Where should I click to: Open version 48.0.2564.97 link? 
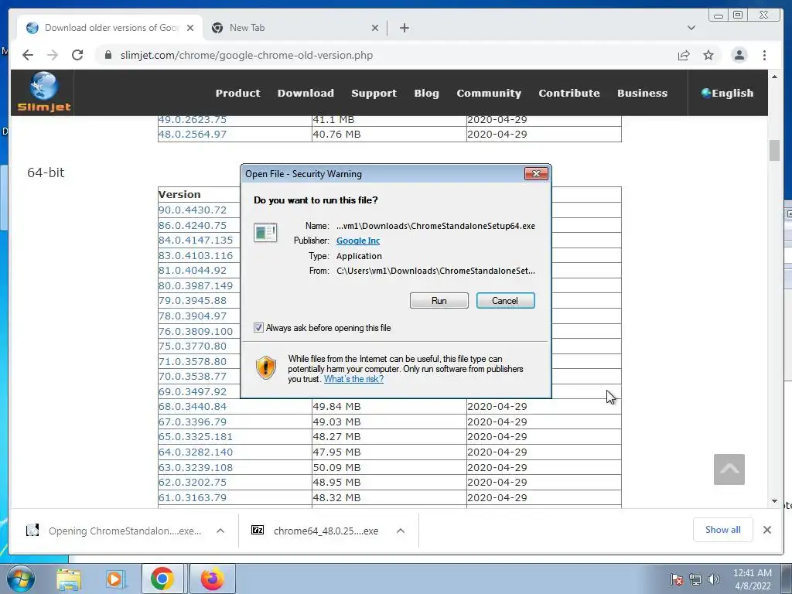(193, 135)
